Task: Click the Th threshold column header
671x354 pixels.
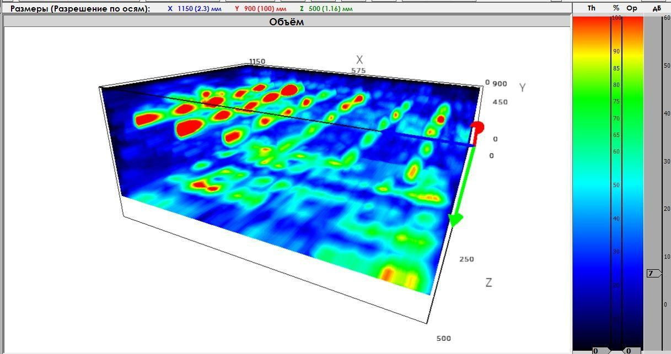Action: pyautogui.click(x=592, y=8)
